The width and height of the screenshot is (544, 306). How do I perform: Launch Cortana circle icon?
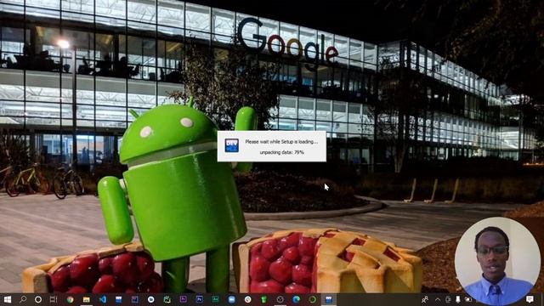[38, 299]
